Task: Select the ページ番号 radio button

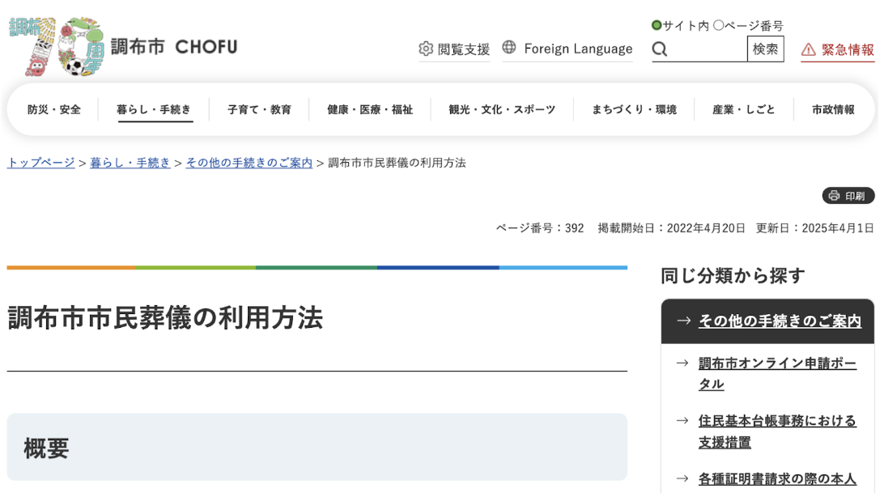Action: (718, 26)
